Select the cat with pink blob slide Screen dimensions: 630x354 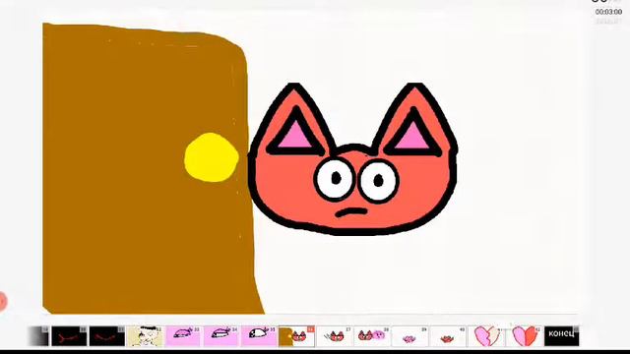372,336
